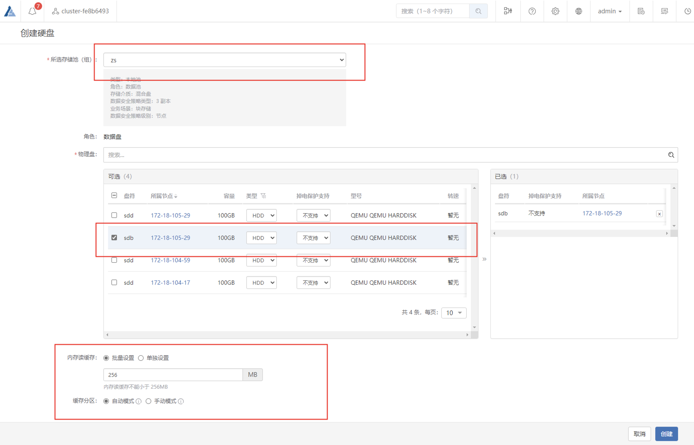The image size is (694, 445).
Task: Click the physical disk search magnifier icon
Action: tap(671, 155)
